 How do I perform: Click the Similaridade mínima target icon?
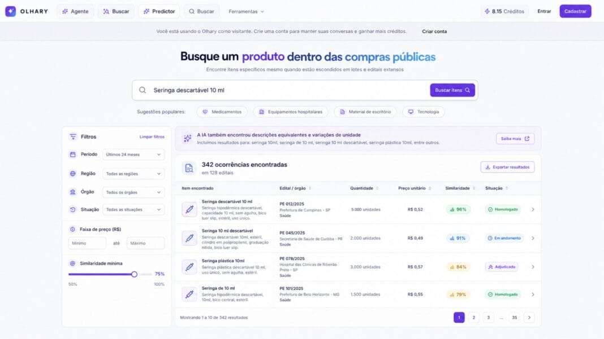click(72, 263)
